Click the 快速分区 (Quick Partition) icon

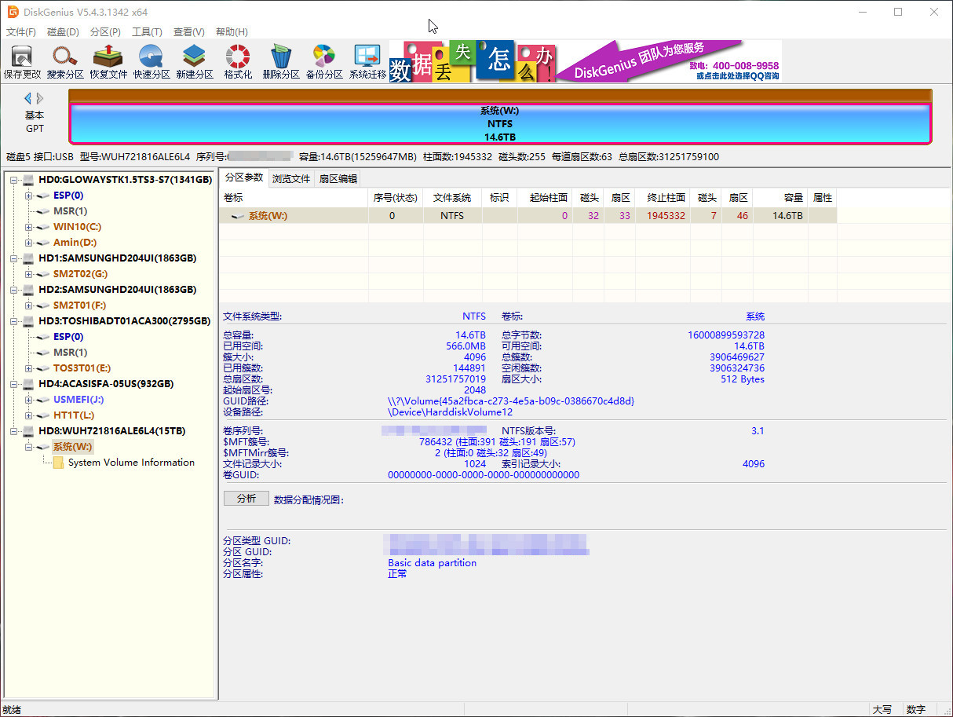152,61
